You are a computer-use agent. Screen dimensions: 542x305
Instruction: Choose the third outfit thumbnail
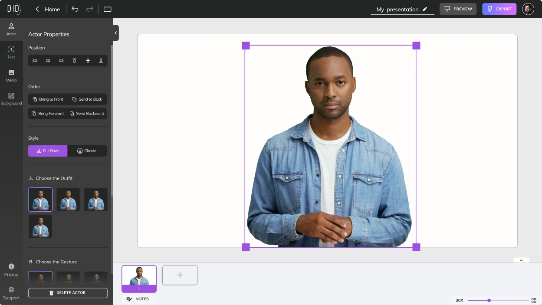(x=96, y=200)
